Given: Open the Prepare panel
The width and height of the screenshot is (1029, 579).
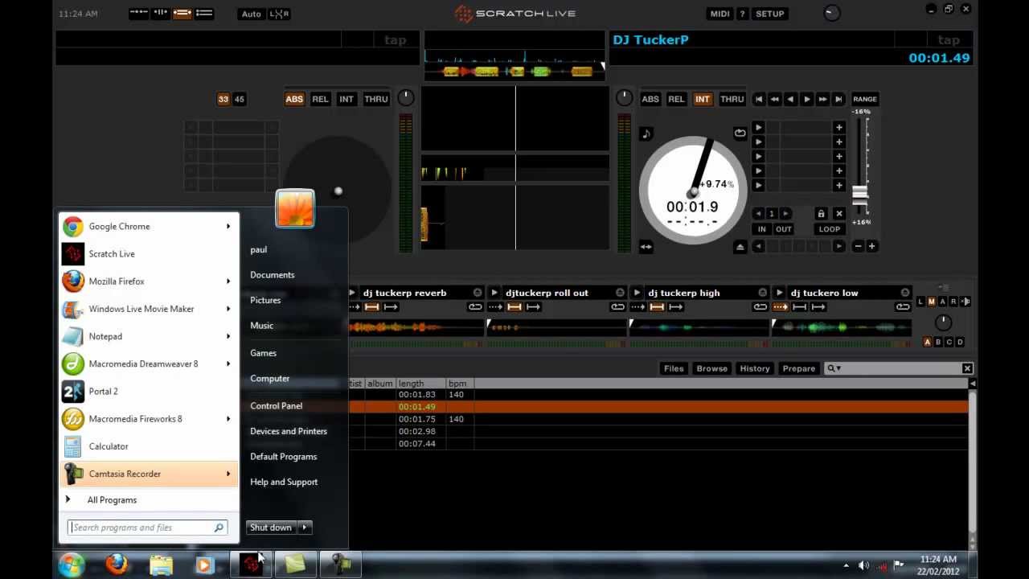Looking at the screenshot, I should point(799,368).
